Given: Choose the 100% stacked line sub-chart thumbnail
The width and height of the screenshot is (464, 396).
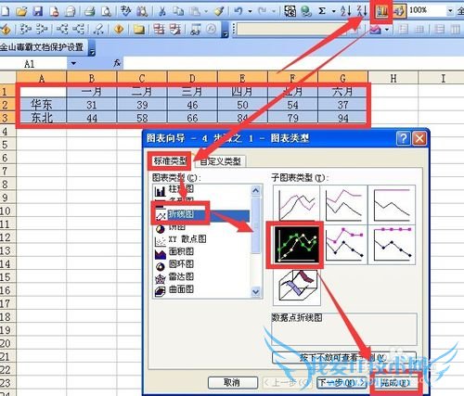Looking at the screenshot, I should point(392,204).
